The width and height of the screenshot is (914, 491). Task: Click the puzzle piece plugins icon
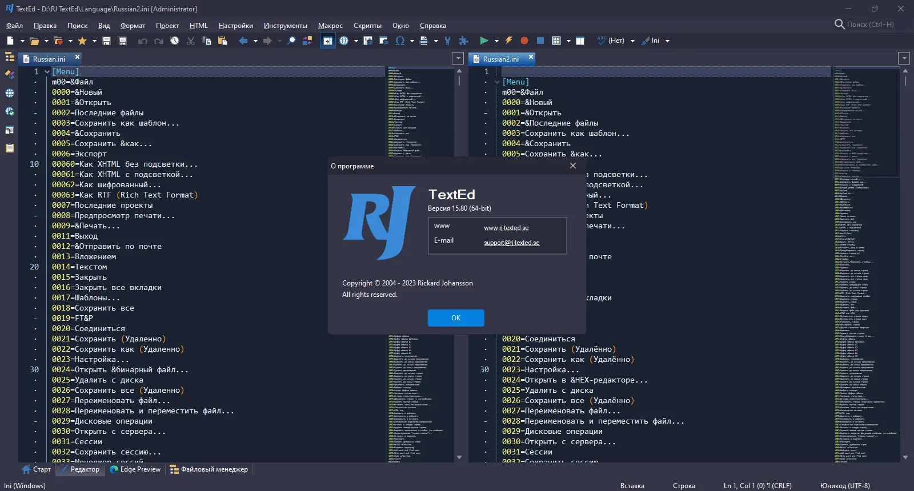pos(463,41)
